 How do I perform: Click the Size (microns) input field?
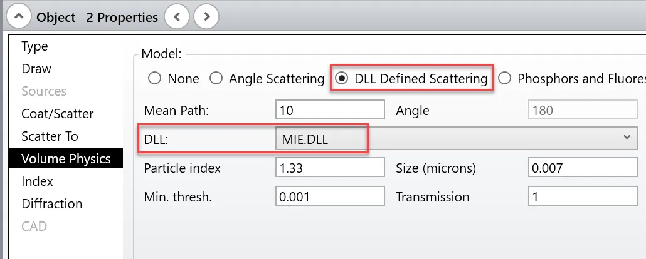point(583,168)
